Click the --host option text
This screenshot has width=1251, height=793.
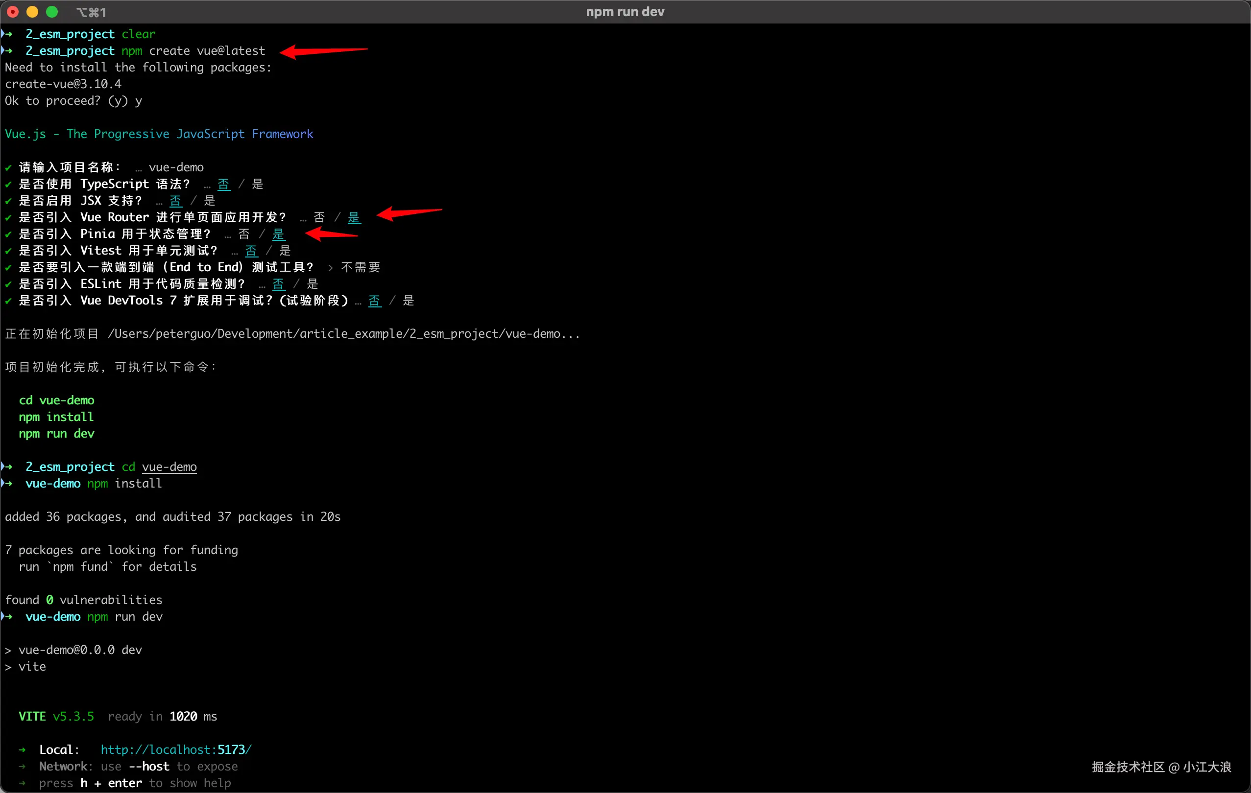pos(148,766)
